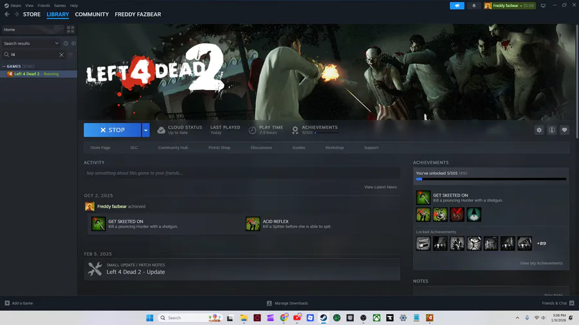Click the library search field
This screenshot has width=579, height=325.
(33, 55)
